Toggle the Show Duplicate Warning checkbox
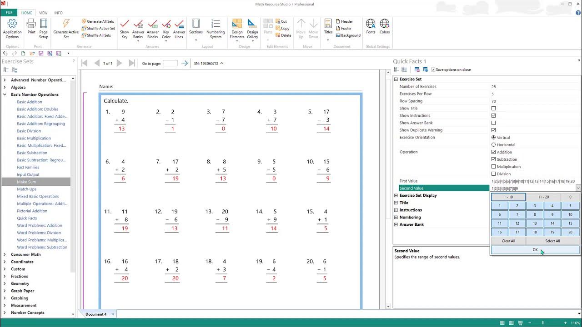 coord(493,130)
